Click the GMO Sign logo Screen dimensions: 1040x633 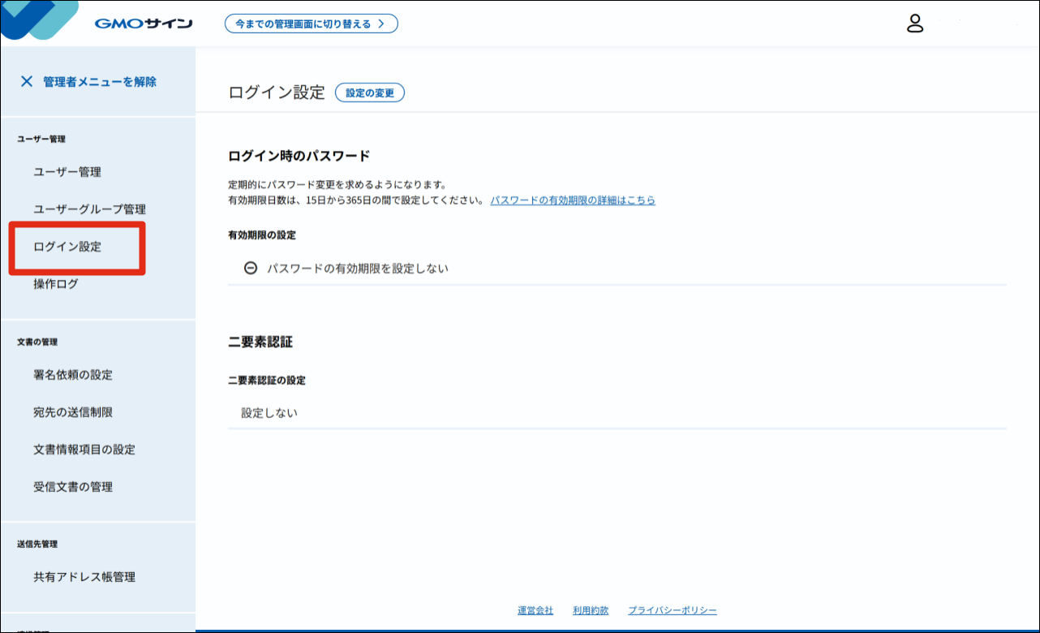[x=143, y=24]
